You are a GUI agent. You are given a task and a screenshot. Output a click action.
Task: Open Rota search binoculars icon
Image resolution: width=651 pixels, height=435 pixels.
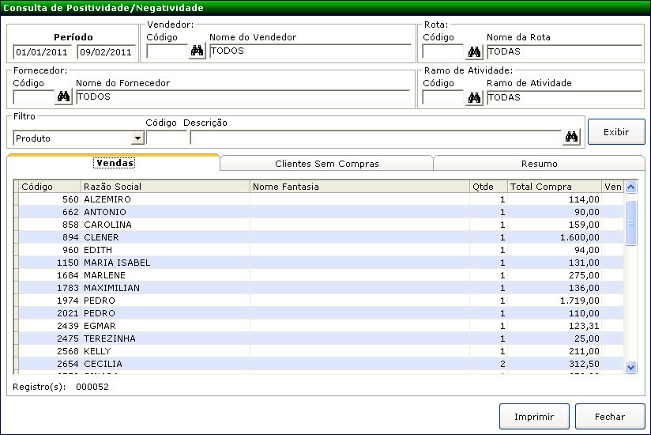474,52
